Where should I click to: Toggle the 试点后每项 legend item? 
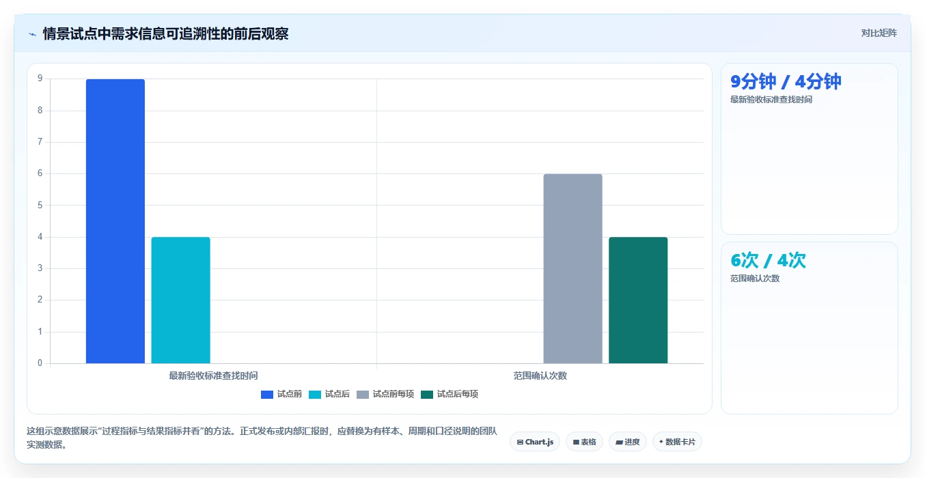(x=450, y=394)
